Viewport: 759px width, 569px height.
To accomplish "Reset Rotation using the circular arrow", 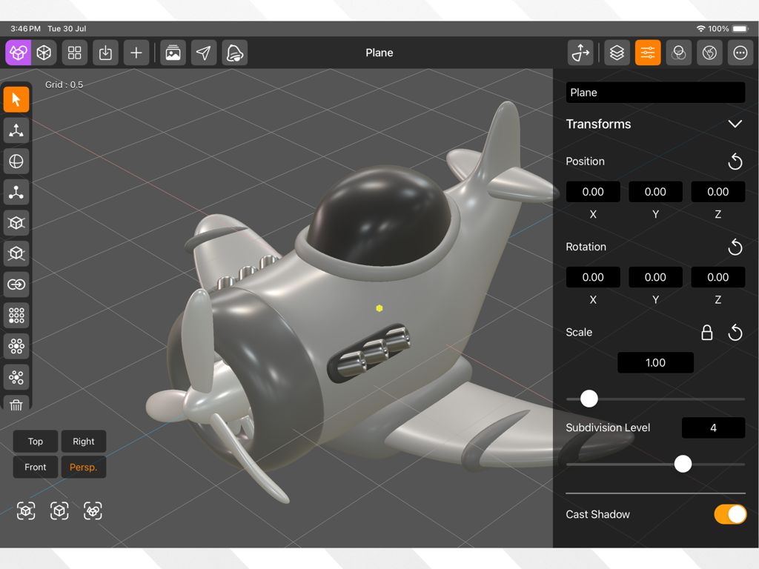I will pyautogui.click(x=735, y=247).
